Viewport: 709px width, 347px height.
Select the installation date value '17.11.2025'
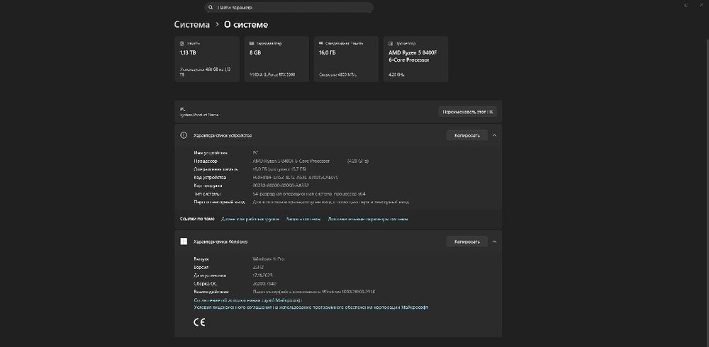click(x=263, y=275)
